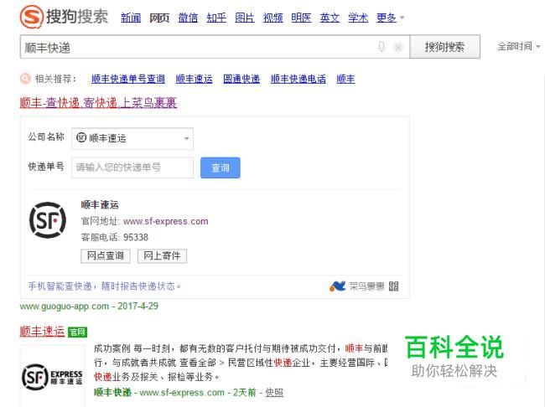Expand the 更多 menu

click(x=390, y=18)
